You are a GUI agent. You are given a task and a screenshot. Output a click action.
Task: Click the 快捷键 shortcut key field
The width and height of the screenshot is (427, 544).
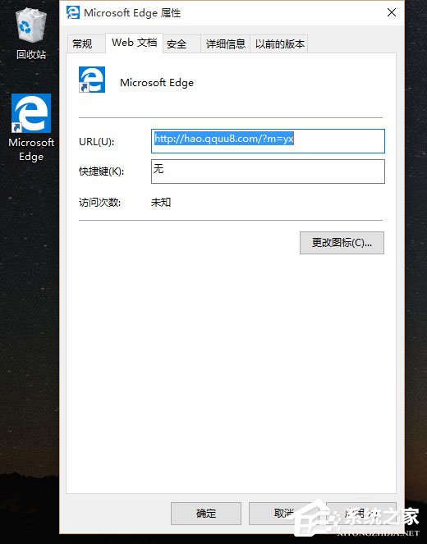coord(268,171)
